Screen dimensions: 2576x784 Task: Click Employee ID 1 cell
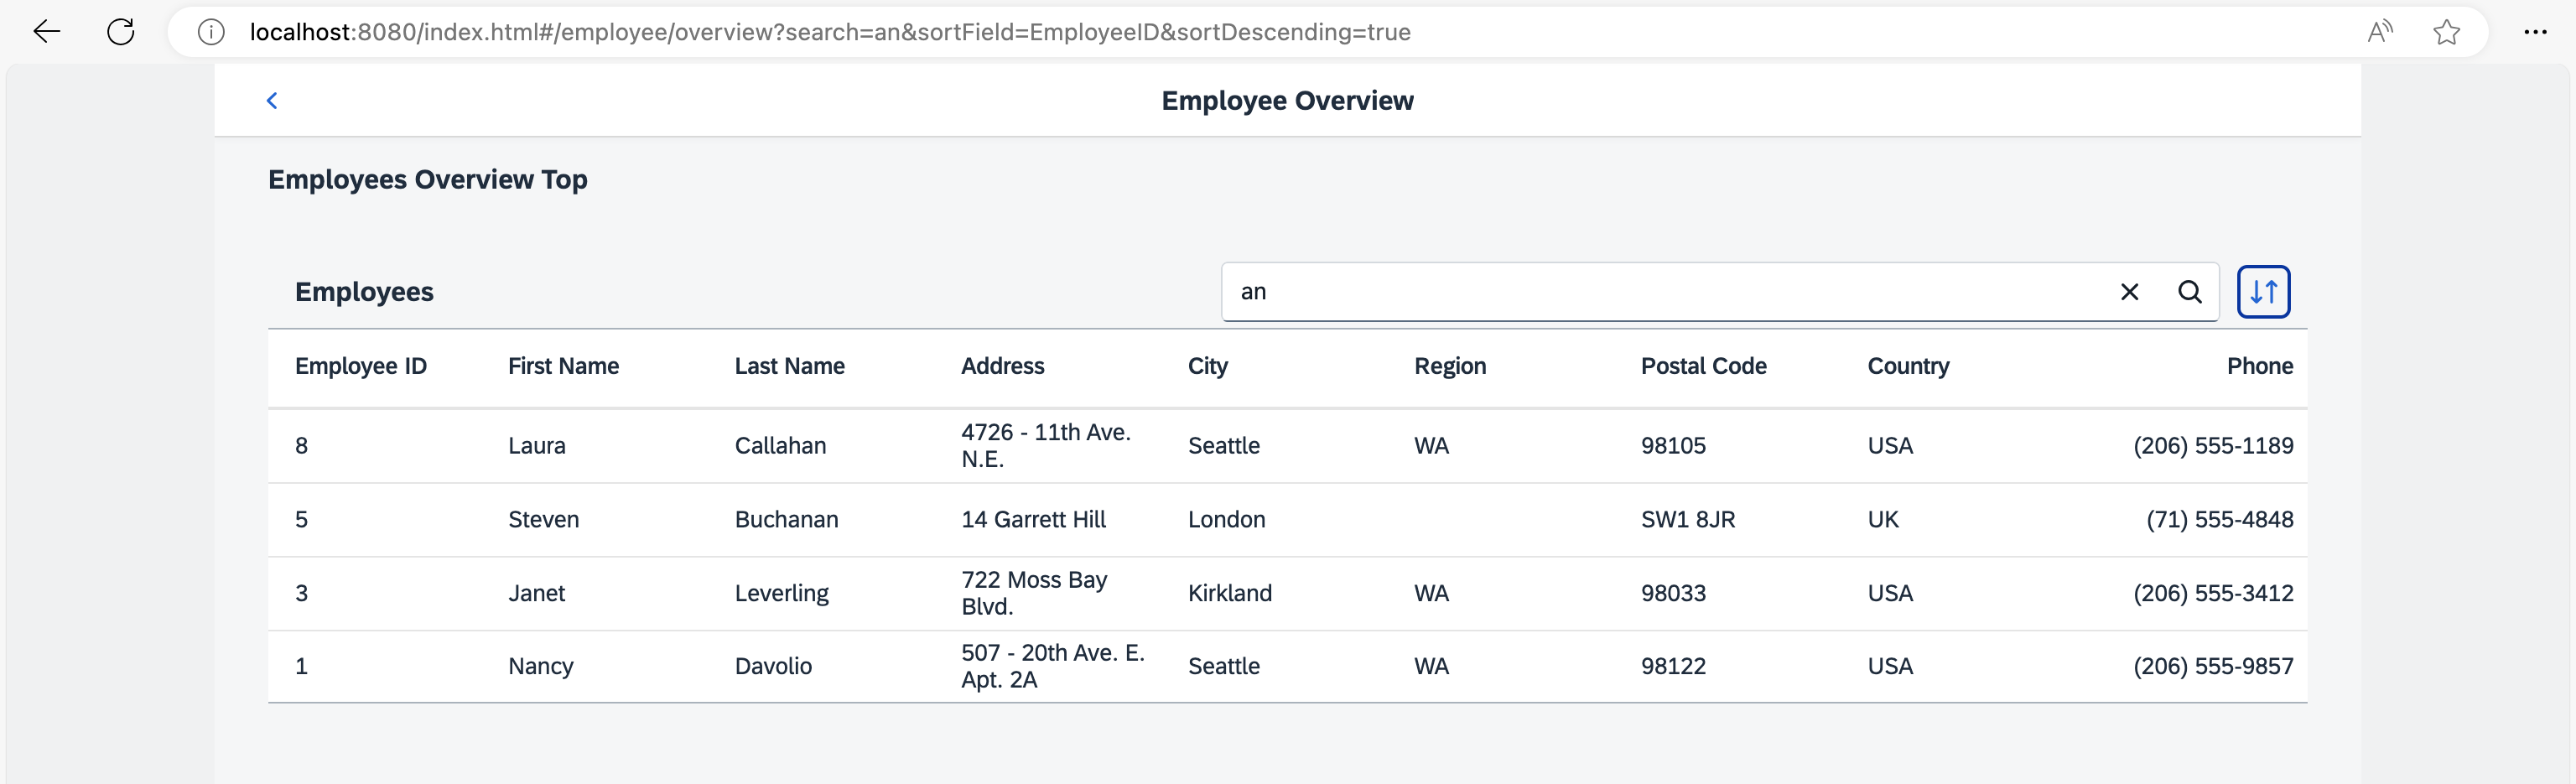point(301,667)
